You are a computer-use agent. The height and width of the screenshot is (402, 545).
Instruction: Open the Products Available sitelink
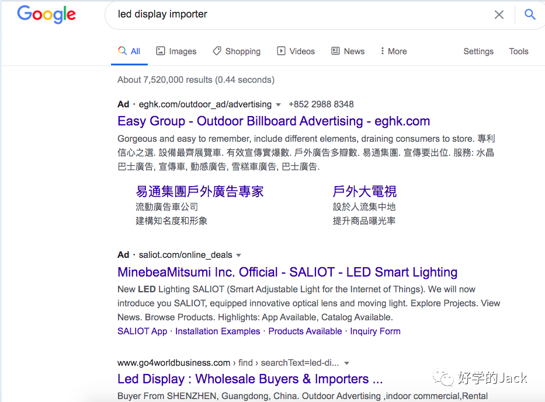[x=305, y=331]
